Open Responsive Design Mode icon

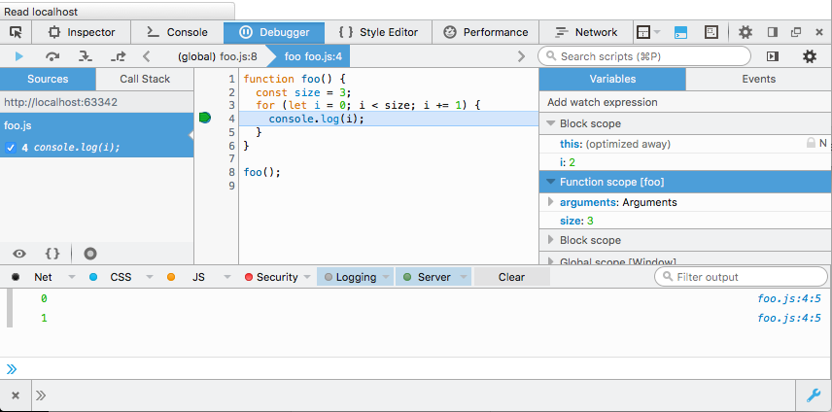712,32
